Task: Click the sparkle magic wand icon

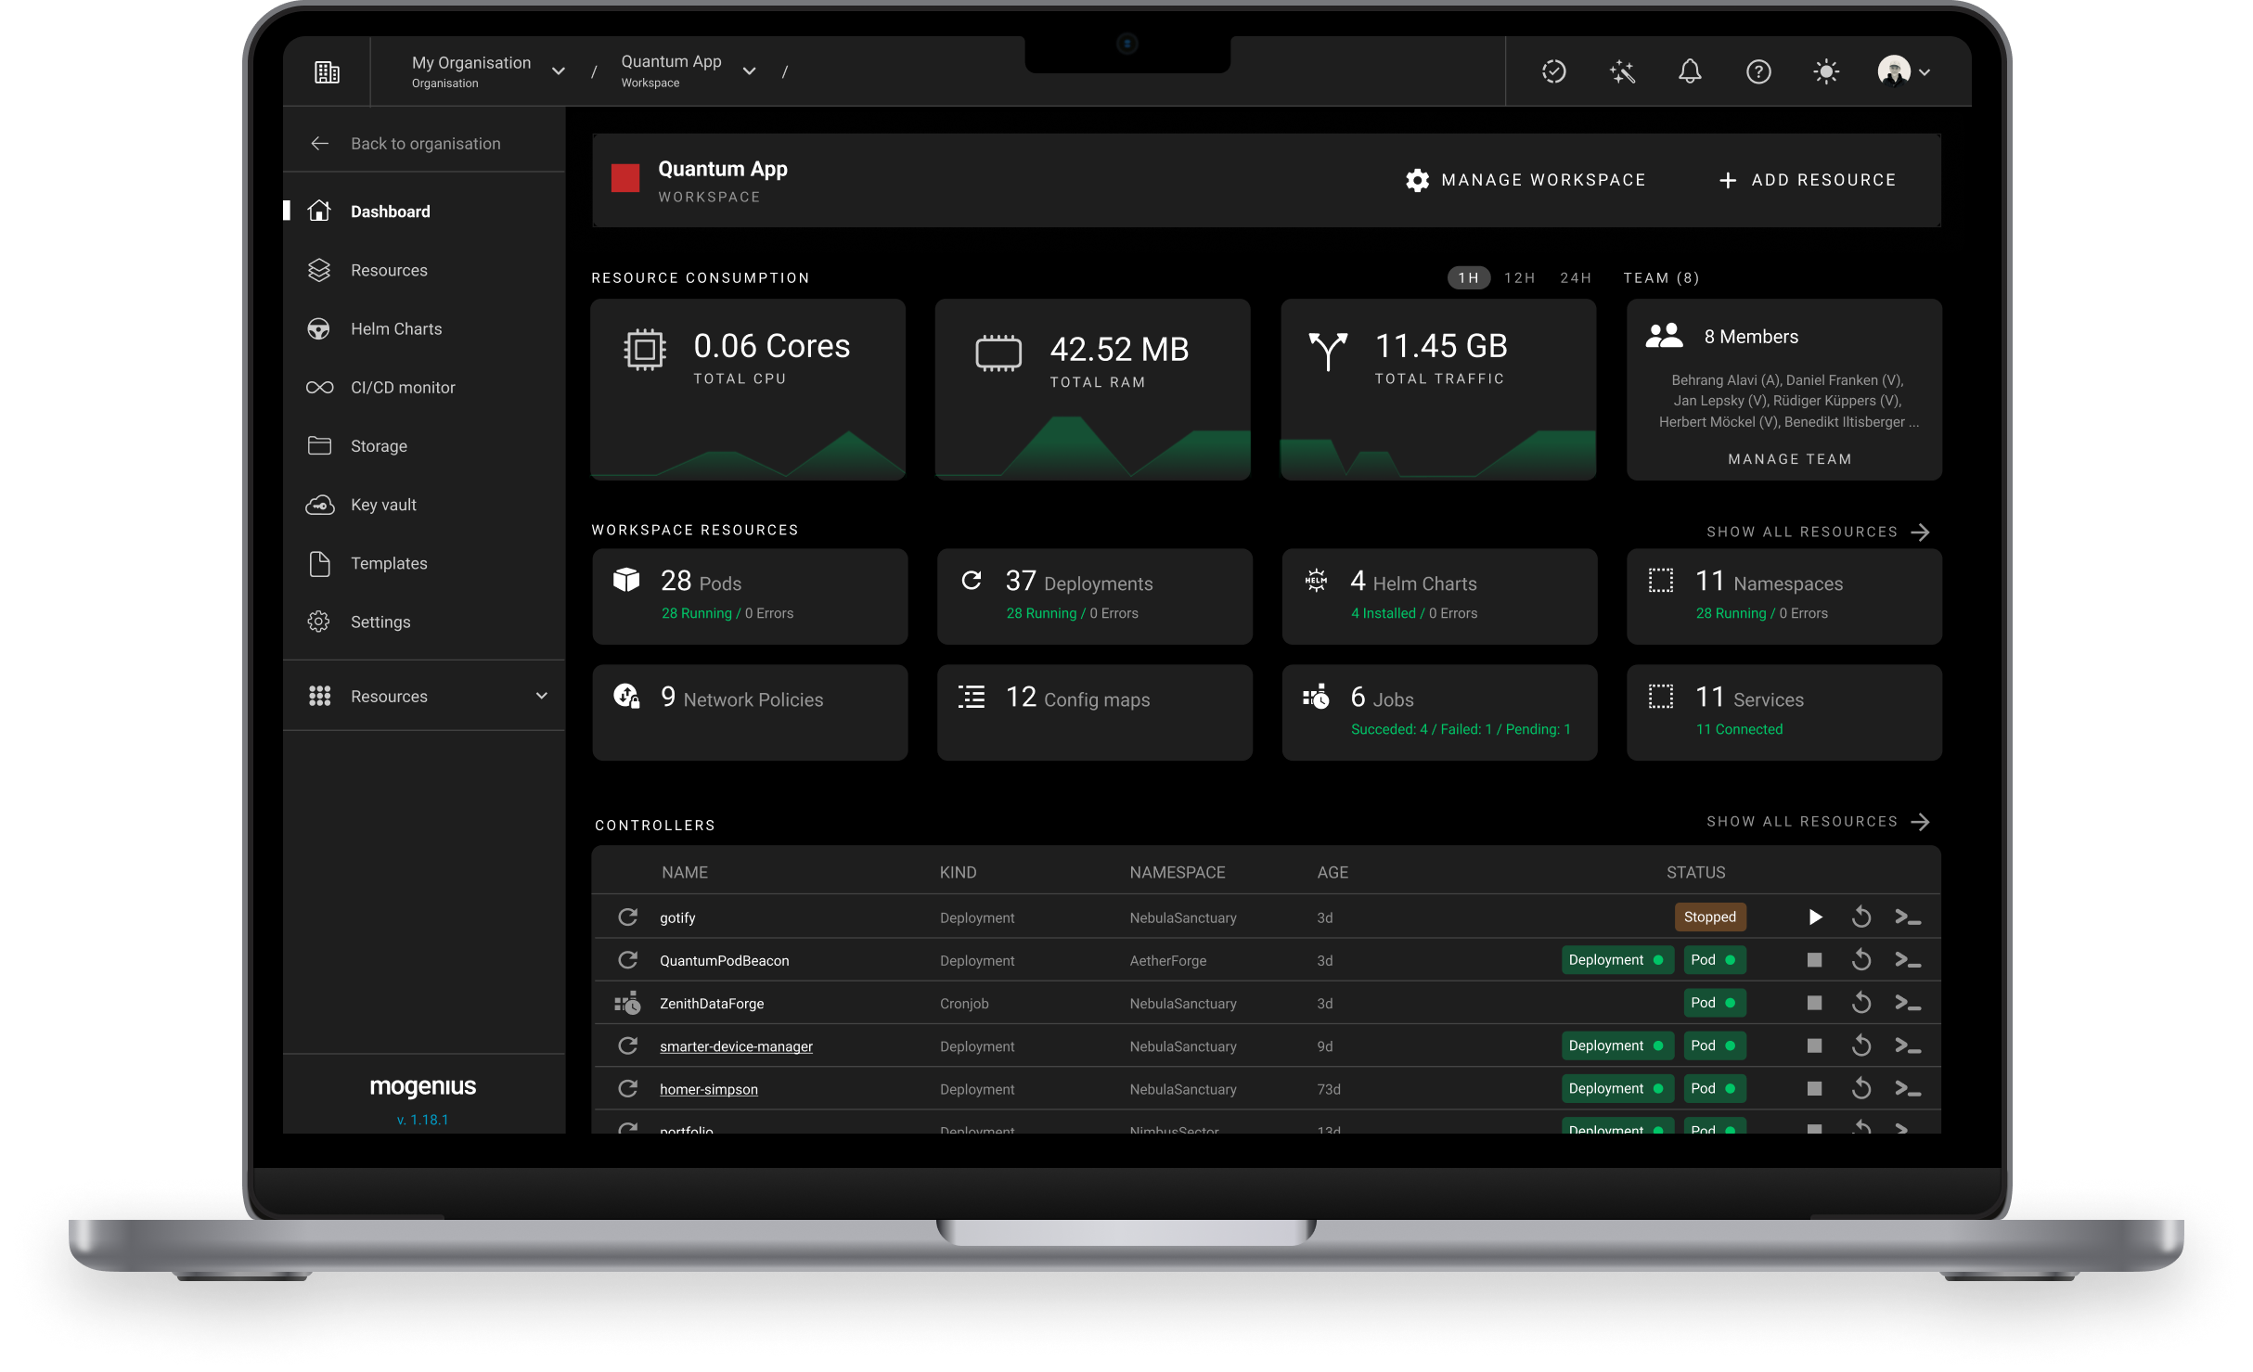Action: coord(1622,71)
